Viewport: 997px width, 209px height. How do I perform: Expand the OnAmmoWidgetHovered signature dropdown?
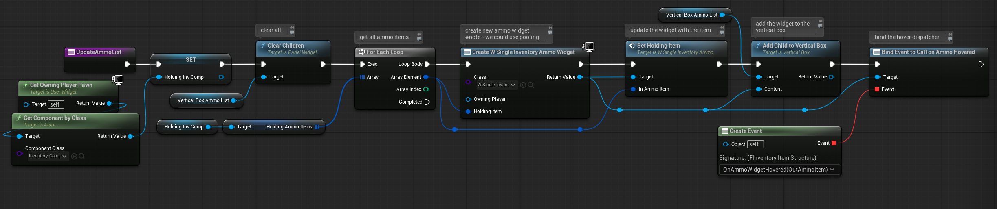[x=779, y=170]
